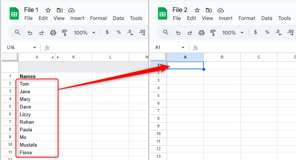The image size is (296, 160).
Task: Check cloud save status of File 1
Action: [x=71, y=10]
